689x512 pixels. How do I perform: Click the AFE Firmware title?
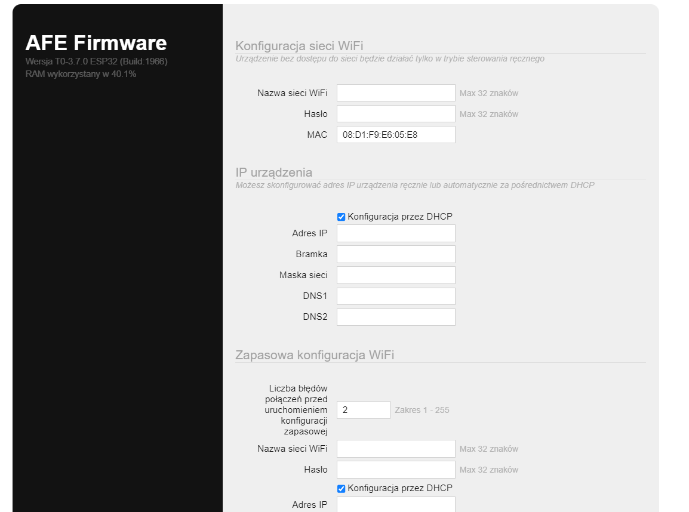(96, 43)
